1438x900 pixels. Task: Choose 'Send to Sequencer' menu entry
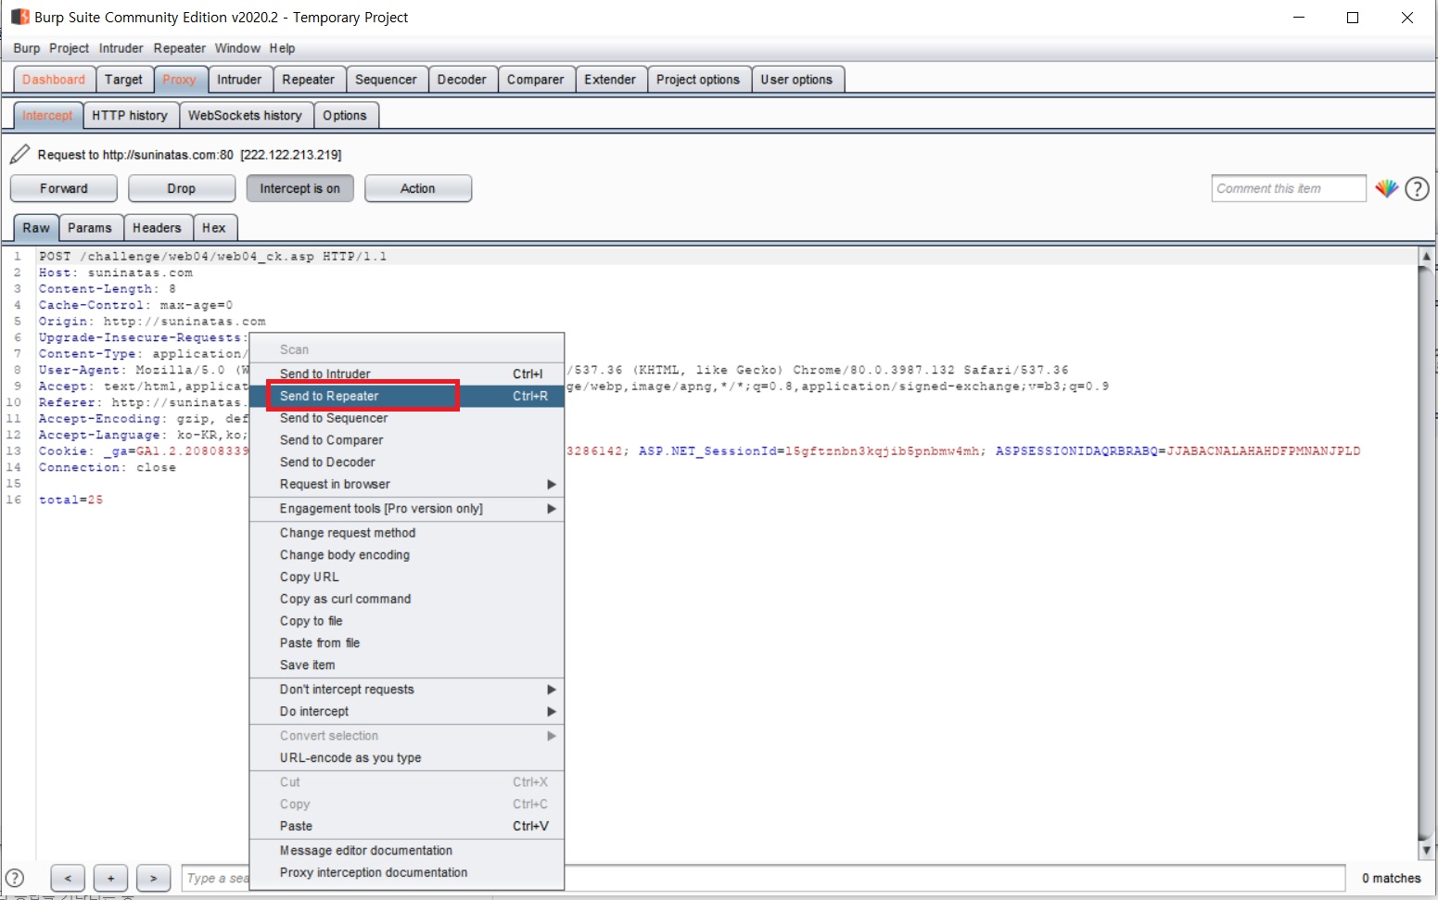407,418
